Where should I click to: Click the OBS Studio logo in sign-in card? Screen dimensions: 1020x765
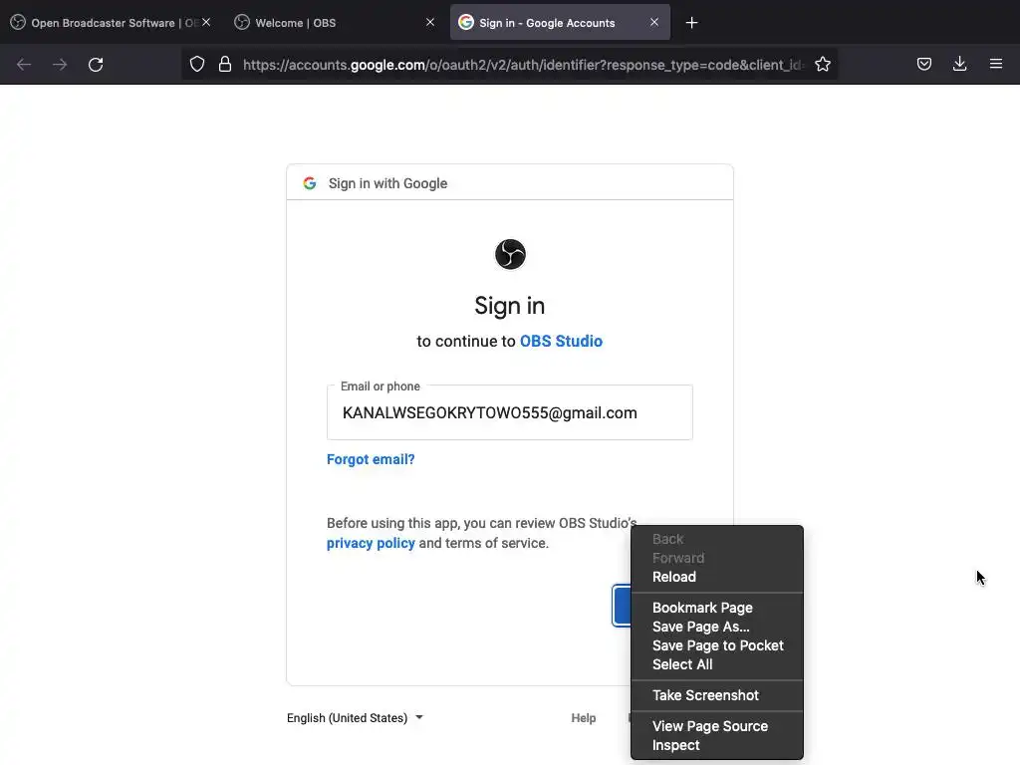point(510,254)
